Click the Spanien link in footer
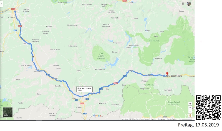The width and height of the screenshot is (222, 131). (x=154, y=119)
